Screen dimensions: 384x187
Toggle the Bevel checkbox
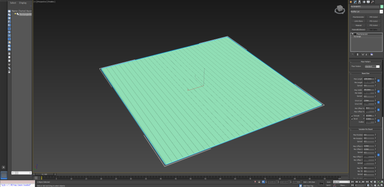coord(352,119)
